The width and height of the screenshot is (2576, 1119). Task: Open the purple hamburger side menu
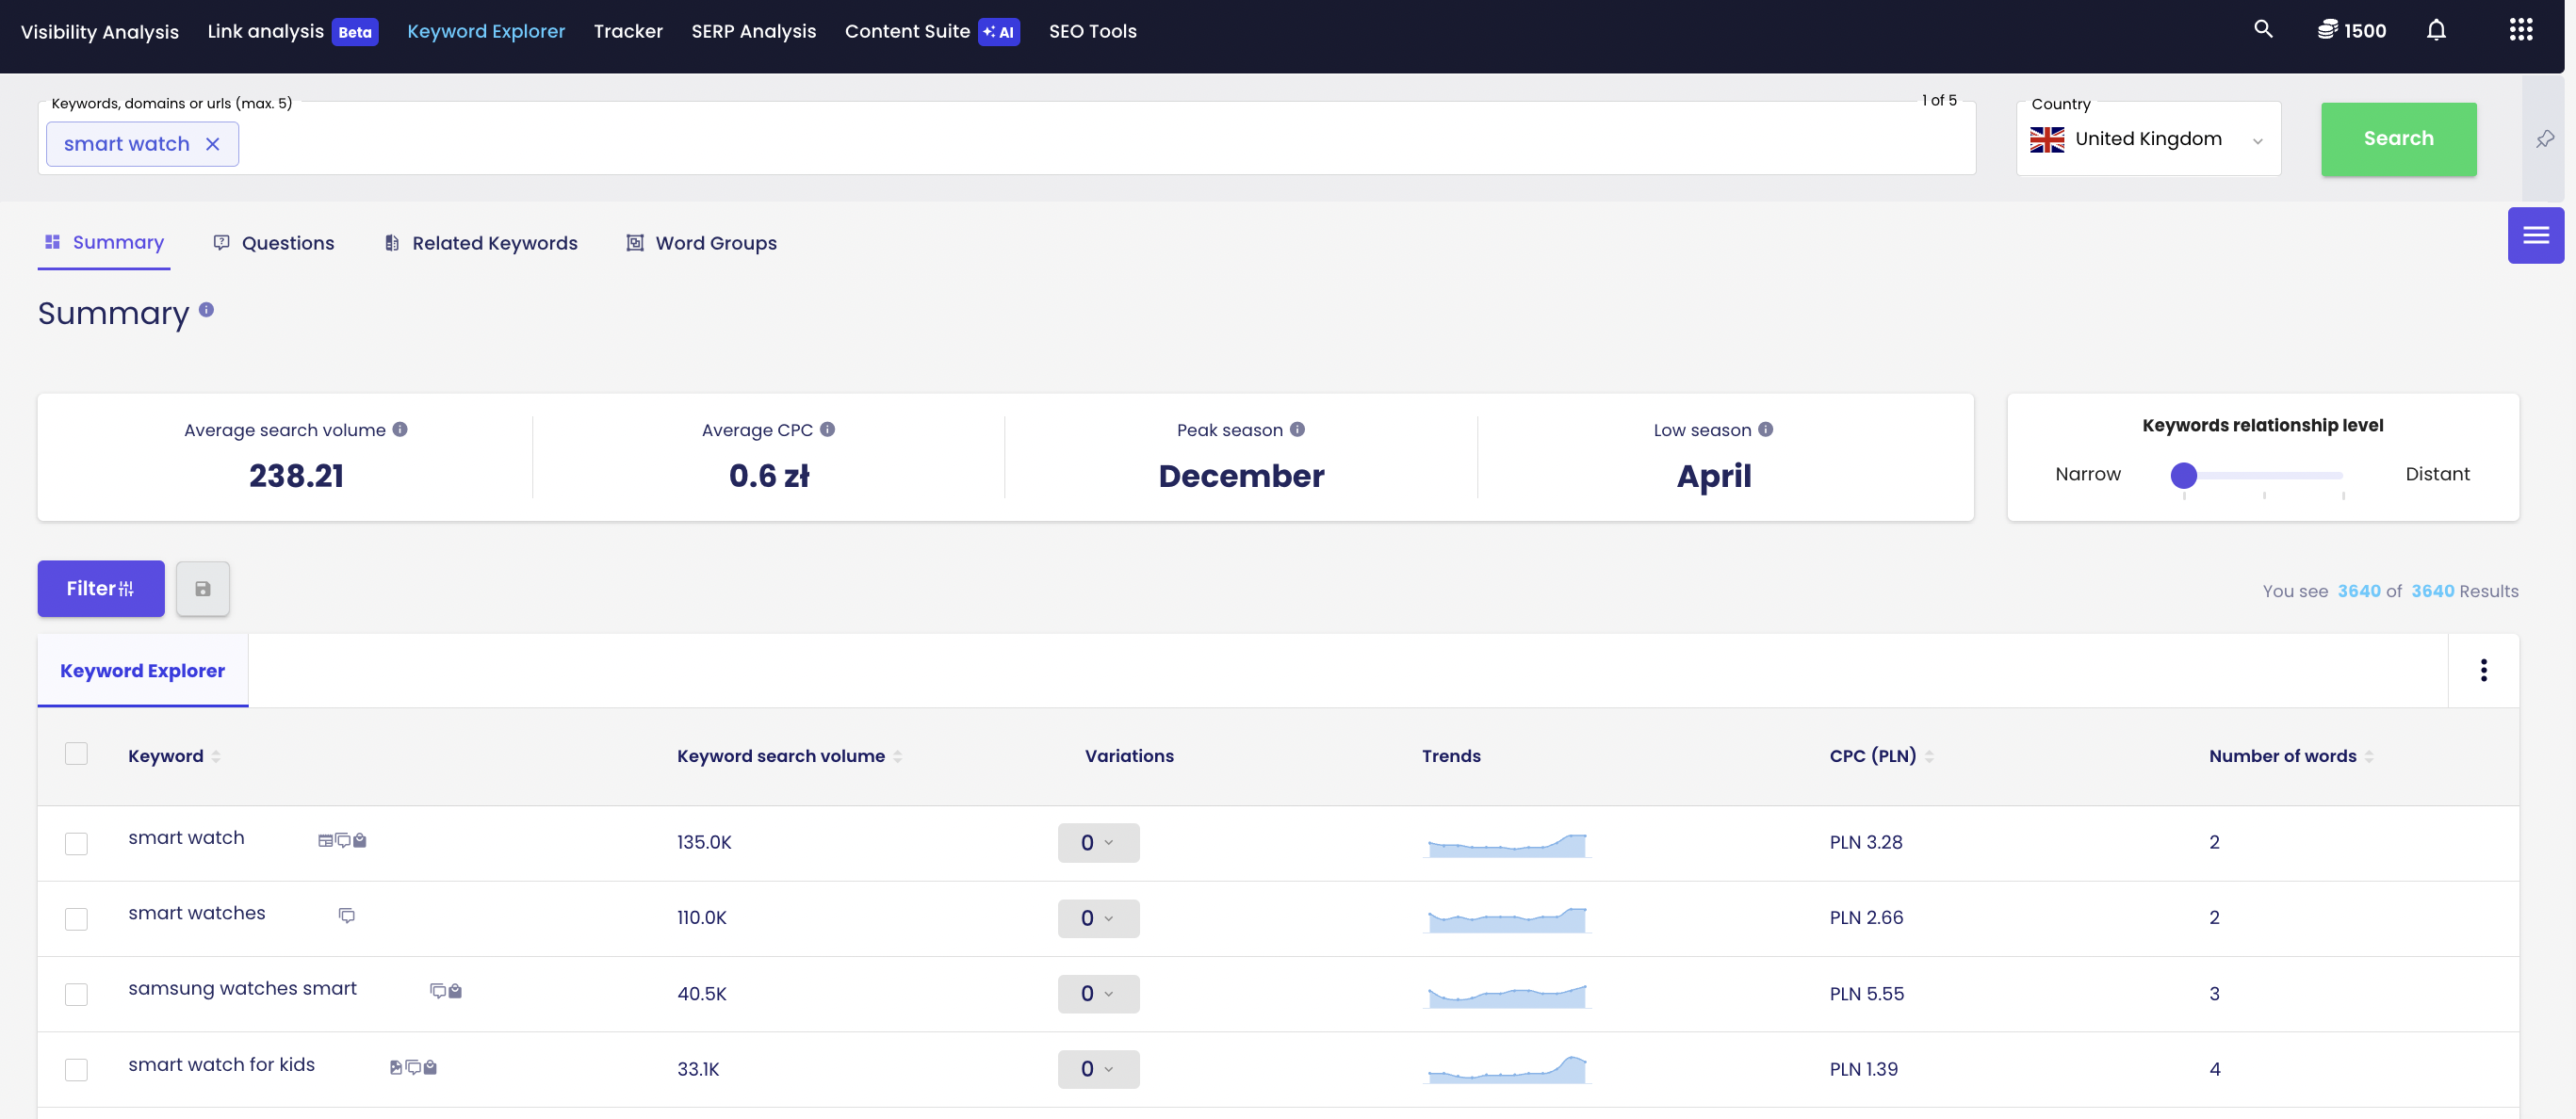[2535, 235]
